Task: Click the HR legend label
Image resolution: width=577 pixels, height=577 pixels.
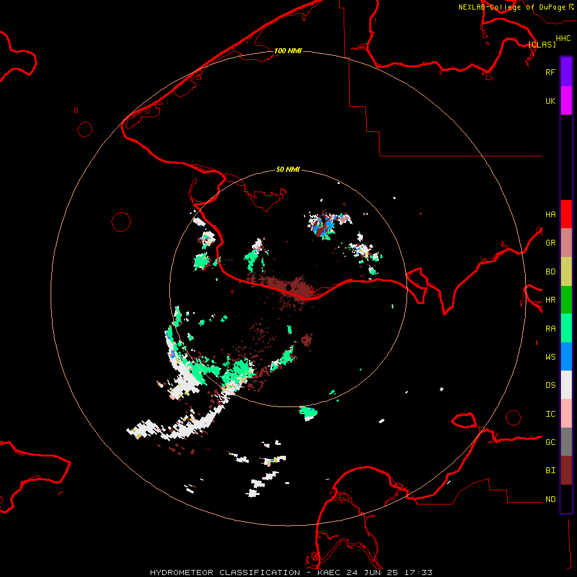Action: point(550,299)
